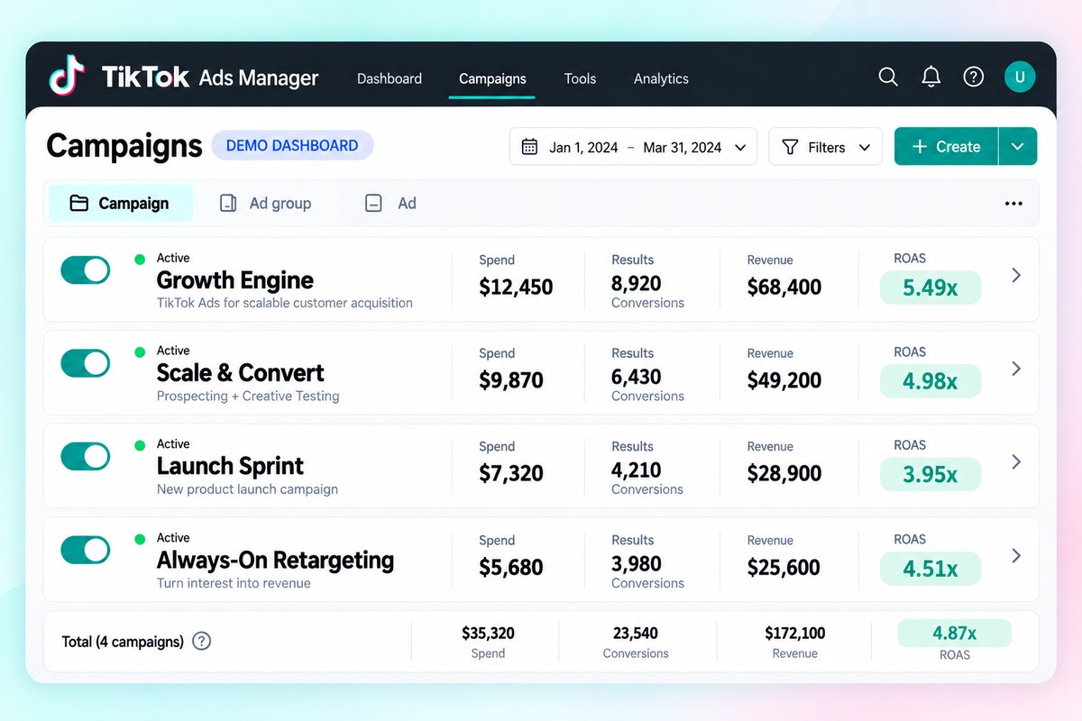
Task: Expand Scale & Convert row chevron
Action: [x=1016, y=368]
